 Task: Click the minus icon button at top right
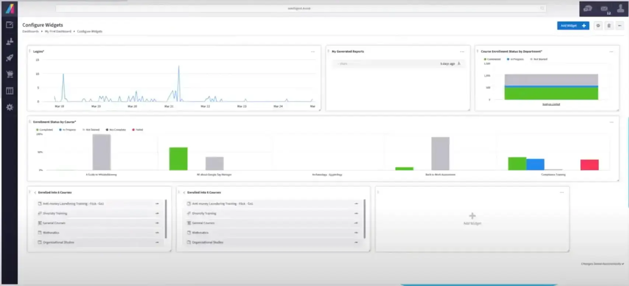(x=619, y=25)
